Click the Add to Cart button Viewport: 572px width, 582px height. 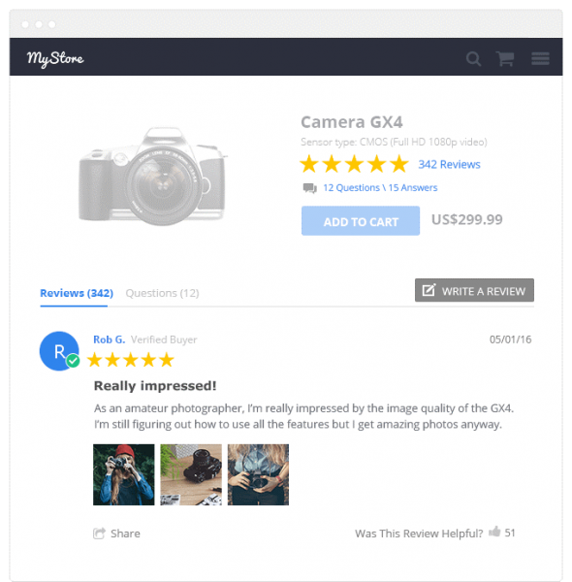[361, 221]
